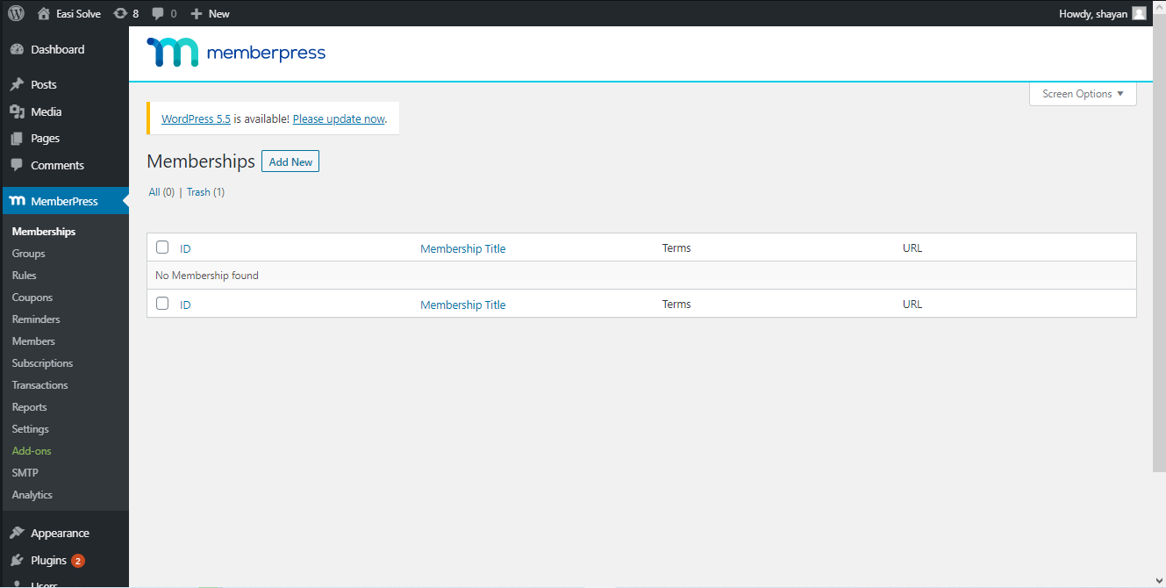Open the Easi Solve site menu

[x=69, y=14]
